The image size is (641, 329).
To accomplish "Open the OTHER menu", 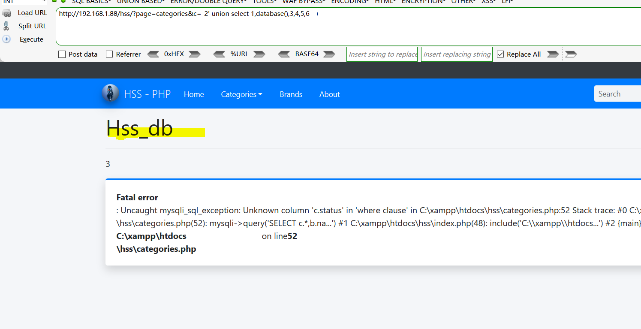I will click(x=463, y=2).
